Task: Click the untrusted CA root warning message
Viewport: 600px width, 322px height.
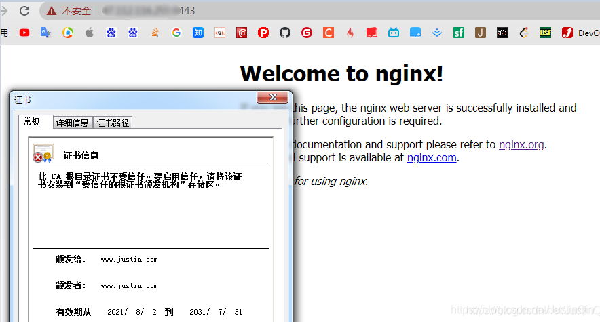Action: (140, 180)
